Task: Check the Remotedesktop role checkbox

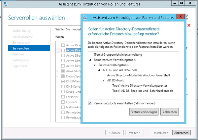Action: click(x=63, y=113)
